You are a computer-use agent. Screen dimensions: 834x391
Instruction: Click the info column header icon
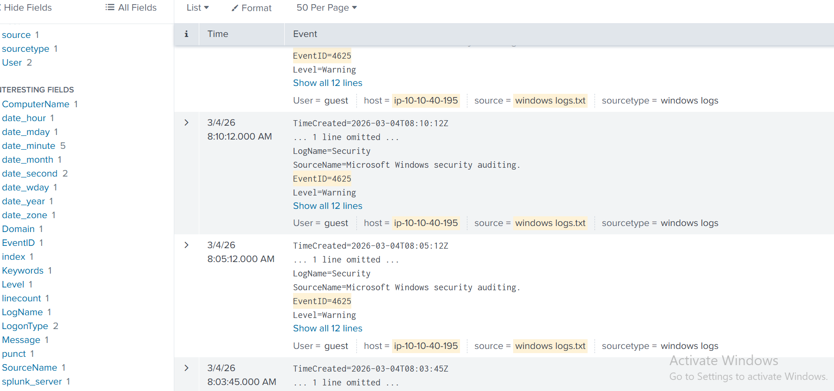[x=186, y=34]
